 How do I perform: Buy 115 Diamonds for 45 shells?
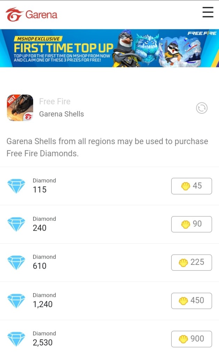[x=191, y=186]
